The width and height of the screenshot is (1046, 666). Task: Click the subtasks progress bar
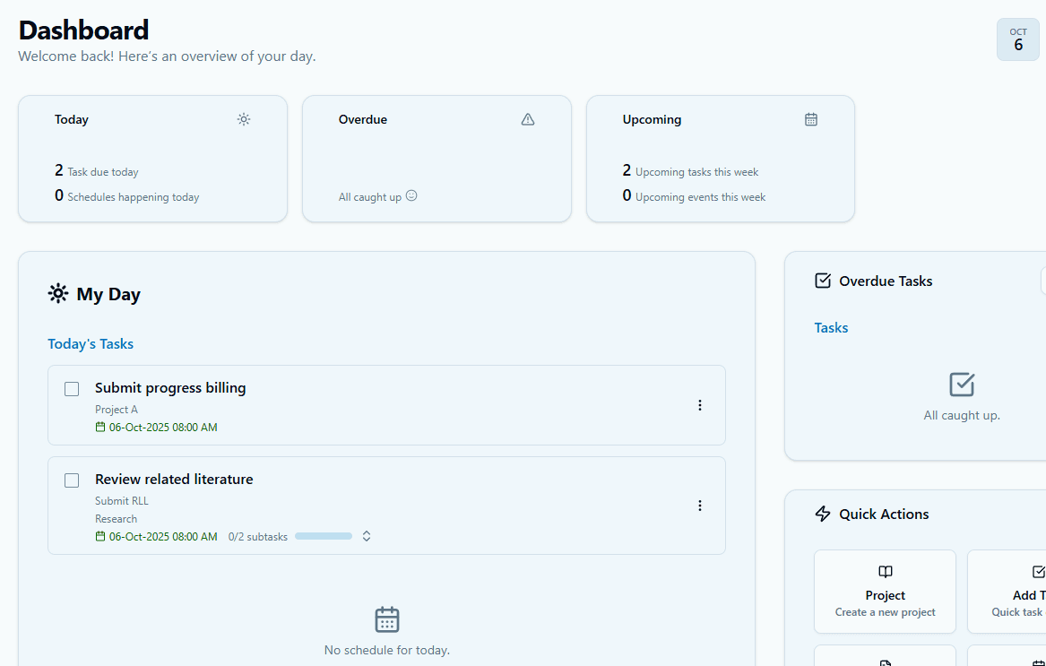(x=324, y=536)
